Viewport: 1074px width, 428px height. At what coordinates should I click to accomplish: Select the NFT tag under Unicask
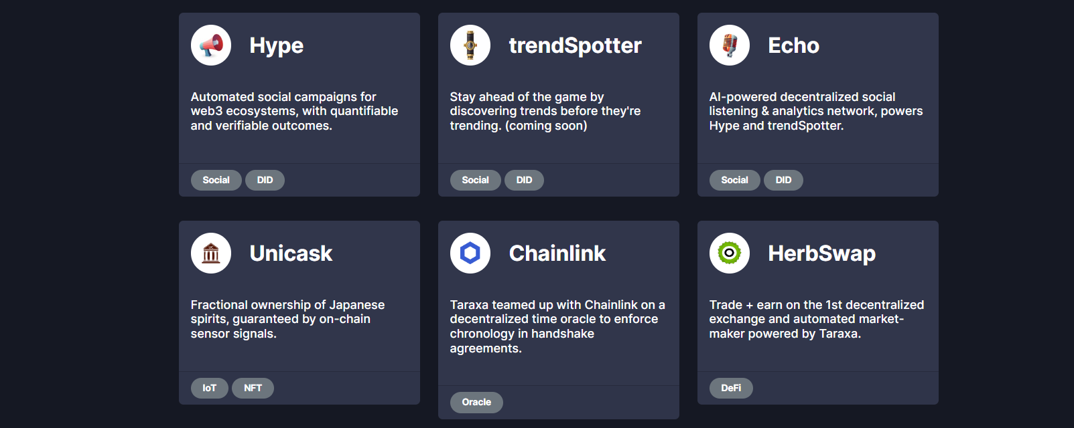pos(253,388)
